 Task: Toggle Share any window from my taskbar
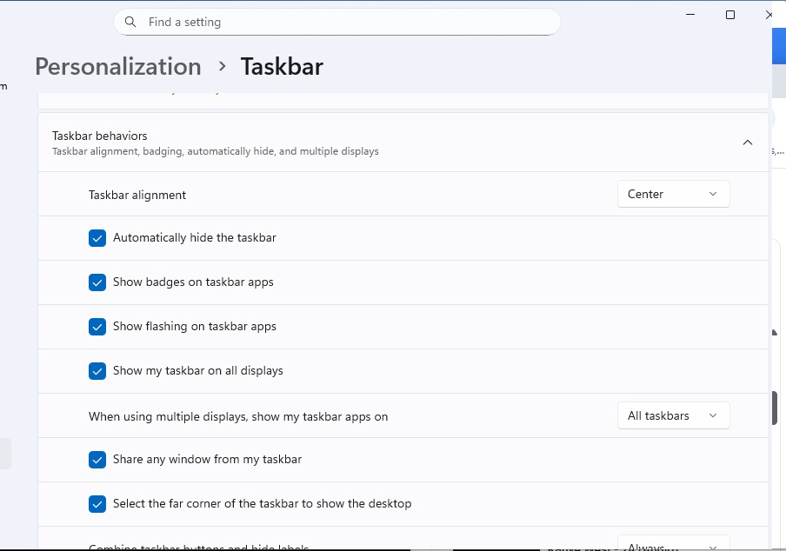pos(97,460)
